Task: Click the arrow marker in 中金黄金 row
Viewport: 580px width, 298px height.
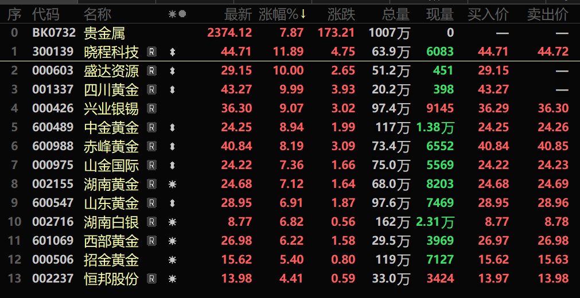Action: click(172, 128)
